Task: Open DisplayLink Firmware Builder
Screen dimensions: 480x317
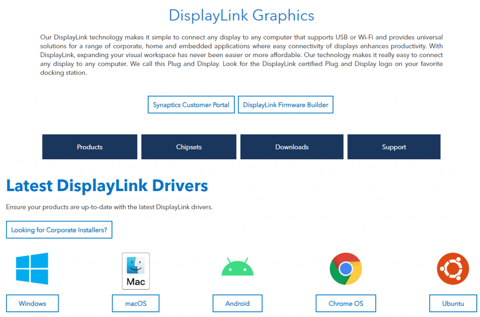Action: tap(285, 104)
